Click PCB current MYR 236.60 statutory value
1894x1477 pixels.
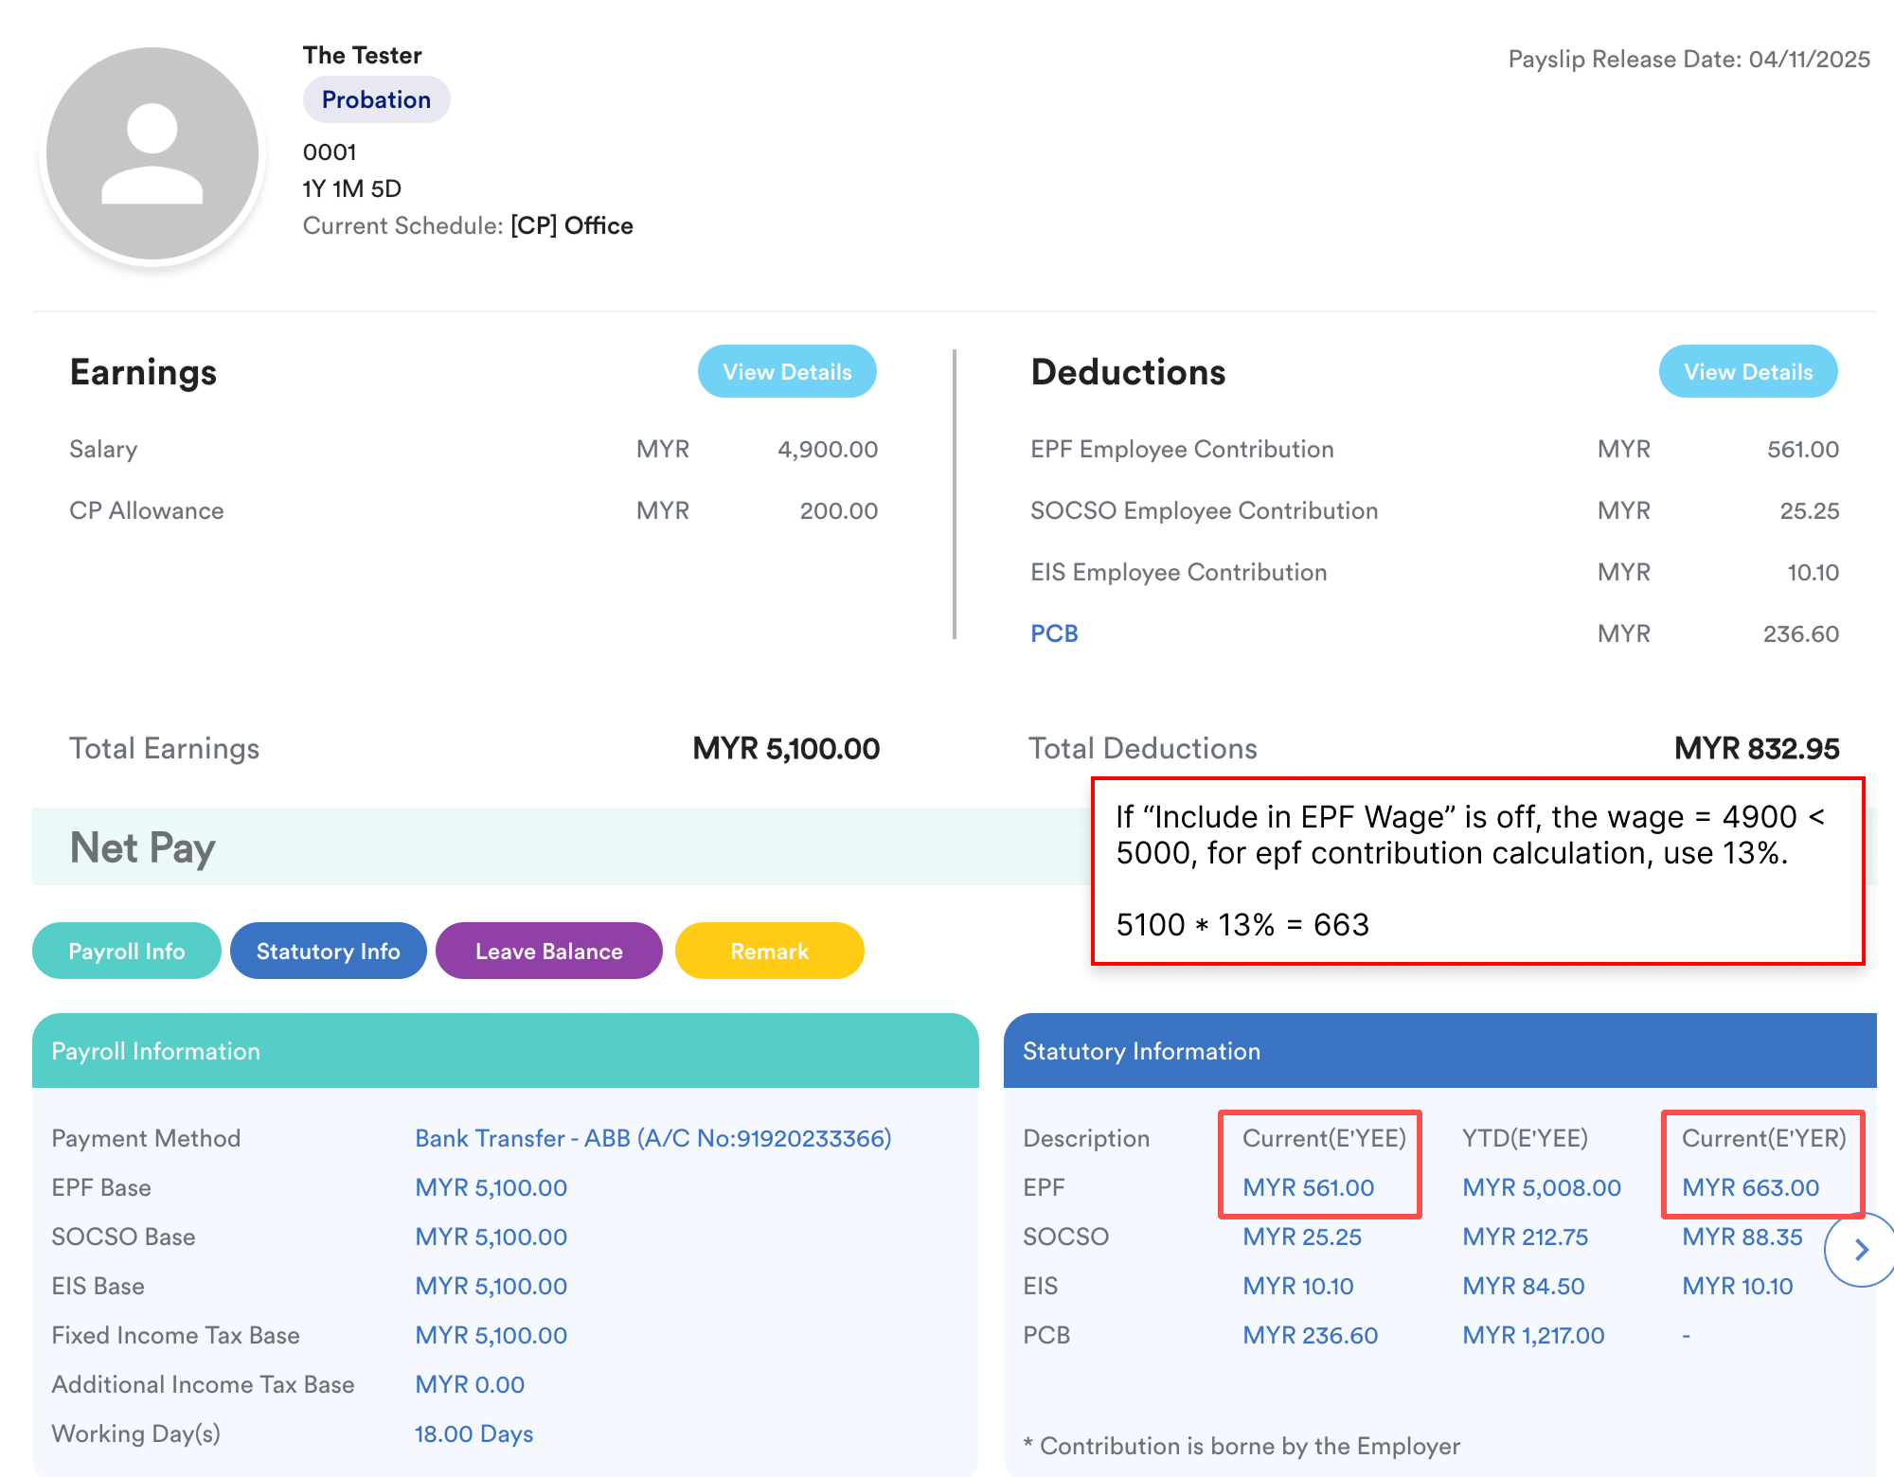pyautogui.click(x=1310, y=1335)
